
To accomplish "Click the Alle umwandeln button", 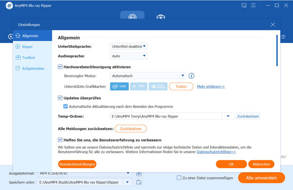I will [x=261, y=178].
